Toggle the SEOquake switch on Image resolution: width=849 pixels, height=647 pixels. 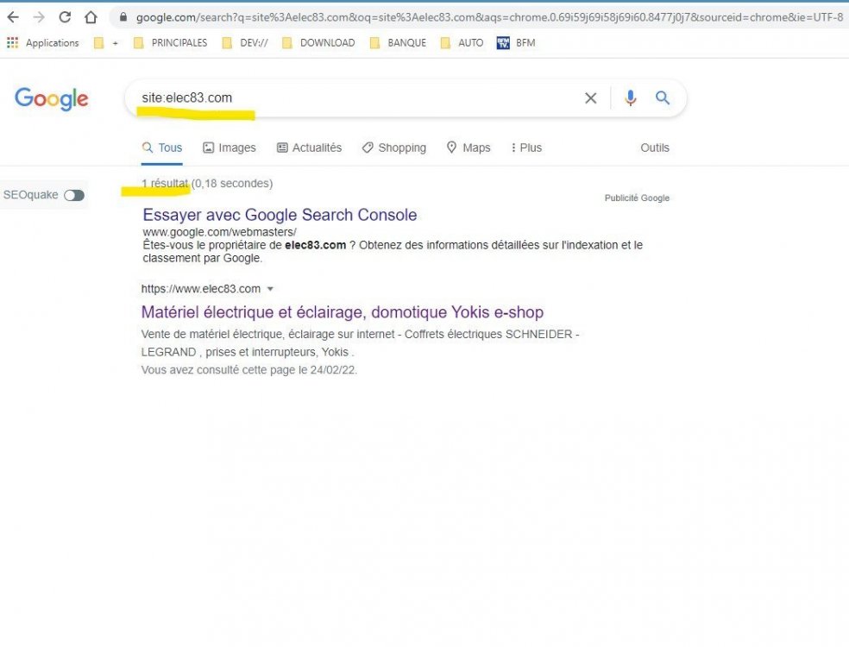[x=74, y=196]
